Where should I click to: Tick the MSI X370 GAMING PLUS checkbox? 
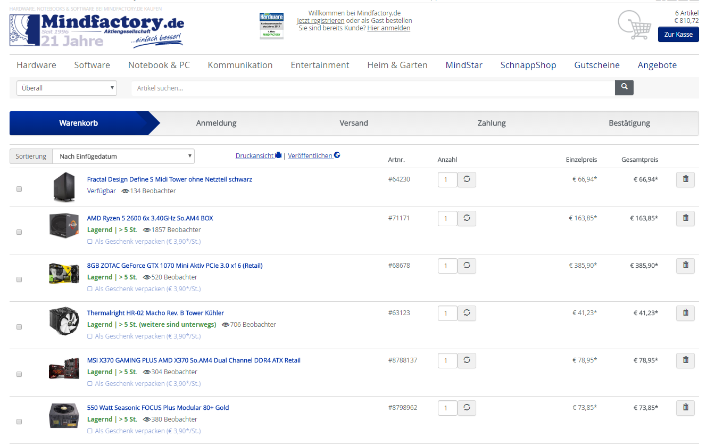tap(19, 374)
